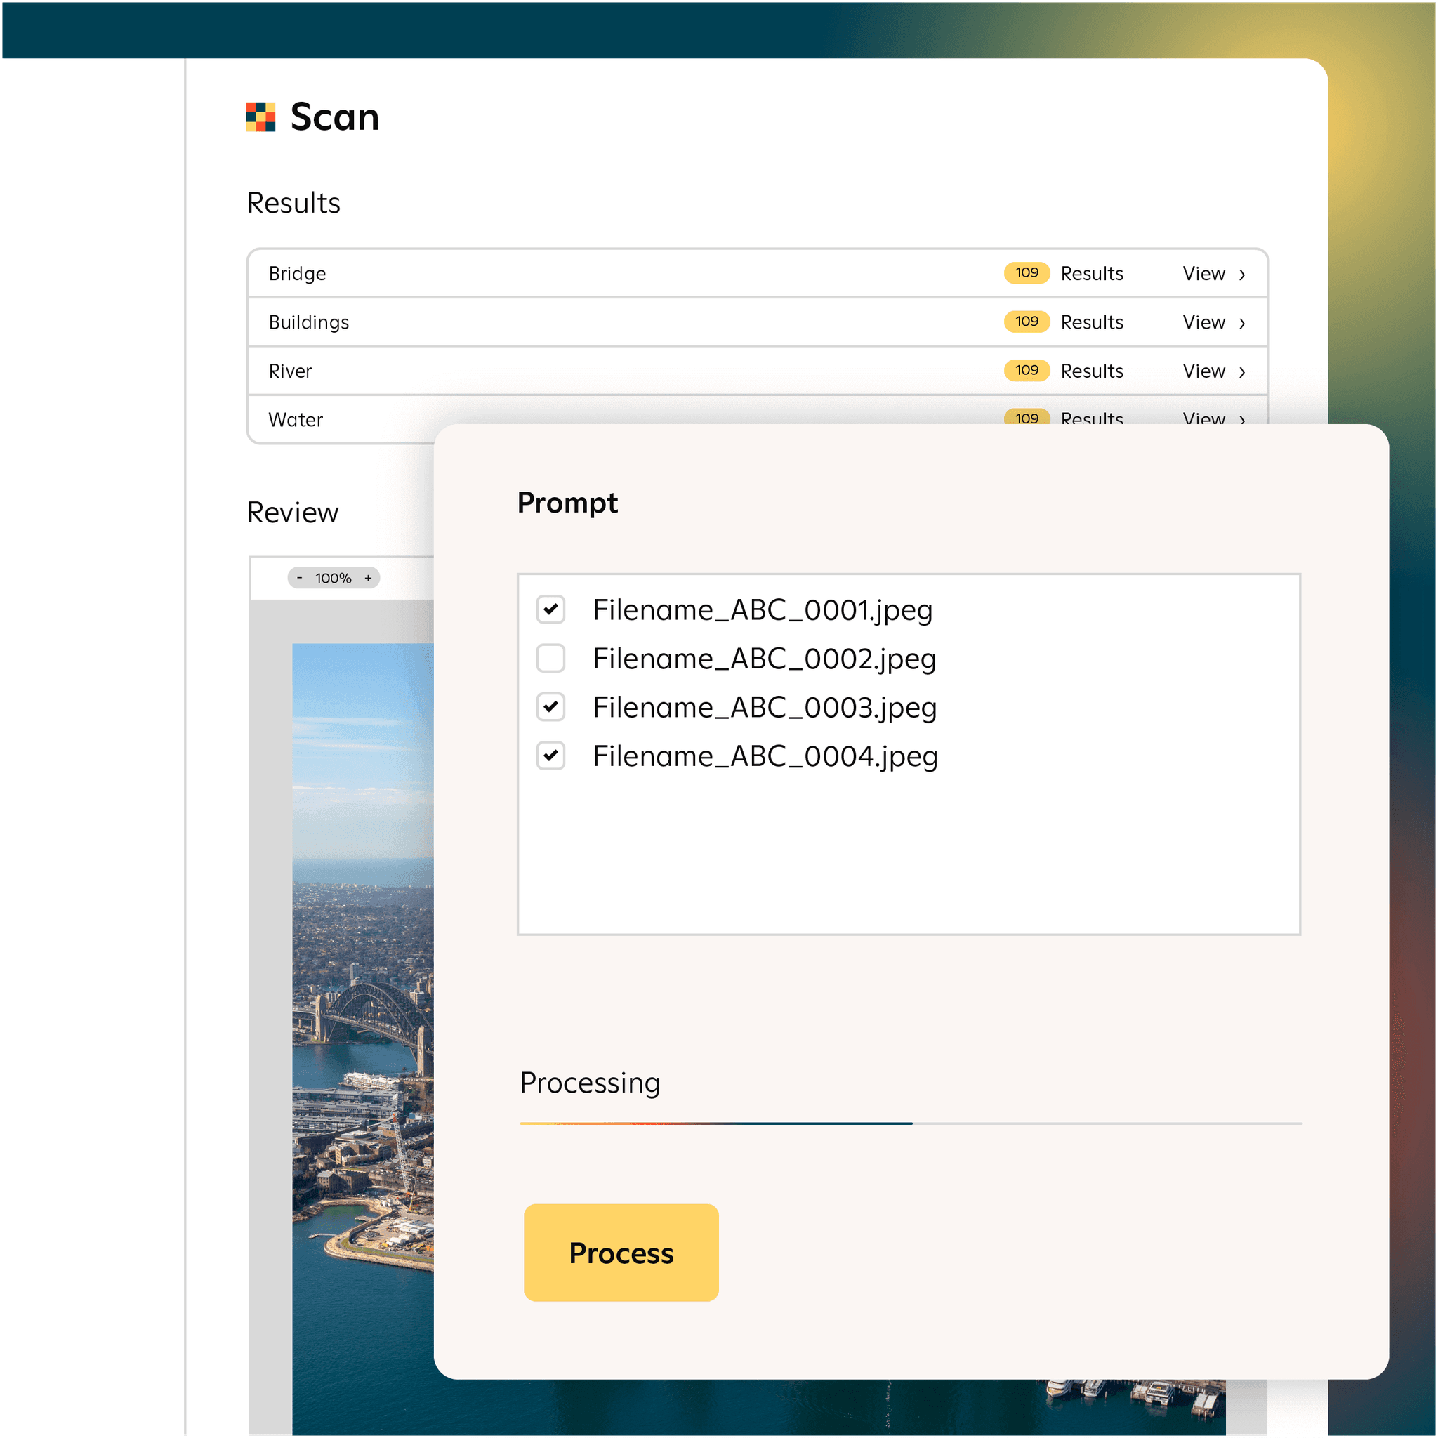Click the 109 badge on Bridge row

1027,273
